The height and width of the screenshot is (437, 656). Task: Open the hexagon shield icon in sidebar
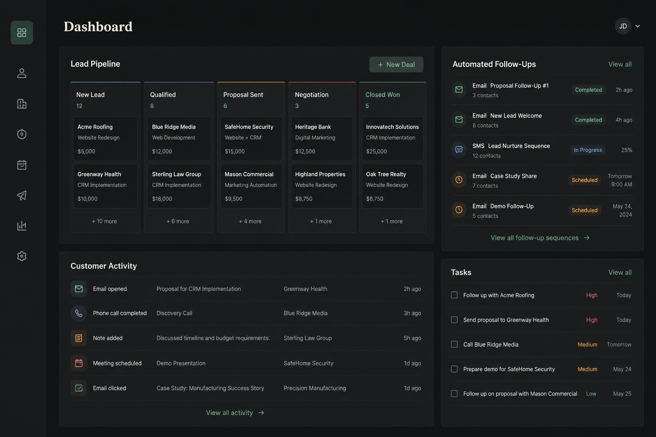pyautogui.click(x=22, y=134)
